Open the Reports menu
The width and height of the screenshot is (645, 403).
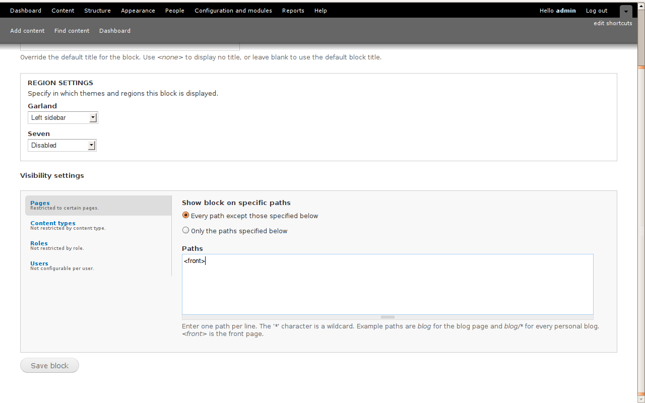[x=293, y=10]
